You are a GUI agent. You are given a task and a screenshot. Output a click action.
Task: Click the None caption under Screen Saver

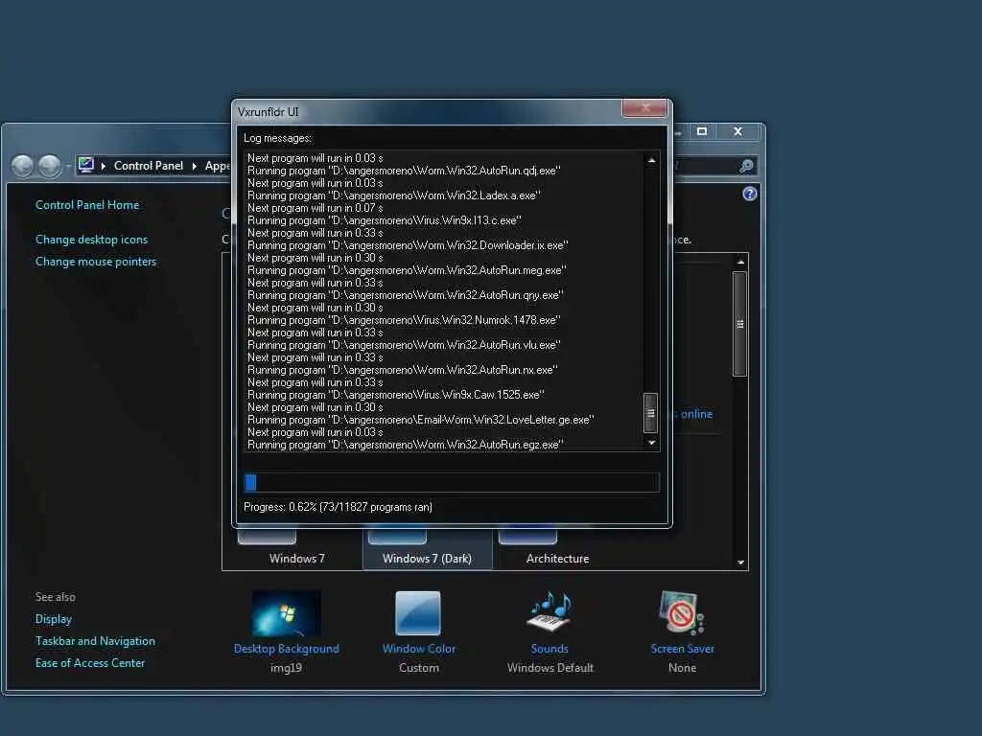click(x=682, y=668)
